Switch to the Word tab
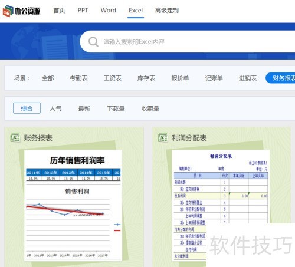This screenshot has height=267, width=295. 109,11
